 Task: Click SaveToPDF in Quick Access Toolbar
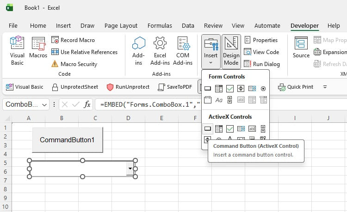[x=175, y=87]
